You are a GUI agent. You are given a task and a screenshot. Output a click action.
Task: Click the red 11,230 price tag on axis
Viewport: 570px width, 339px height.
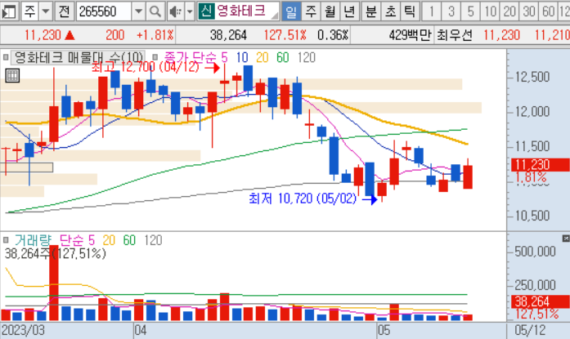pyautogui.click(x=540, y=164)
